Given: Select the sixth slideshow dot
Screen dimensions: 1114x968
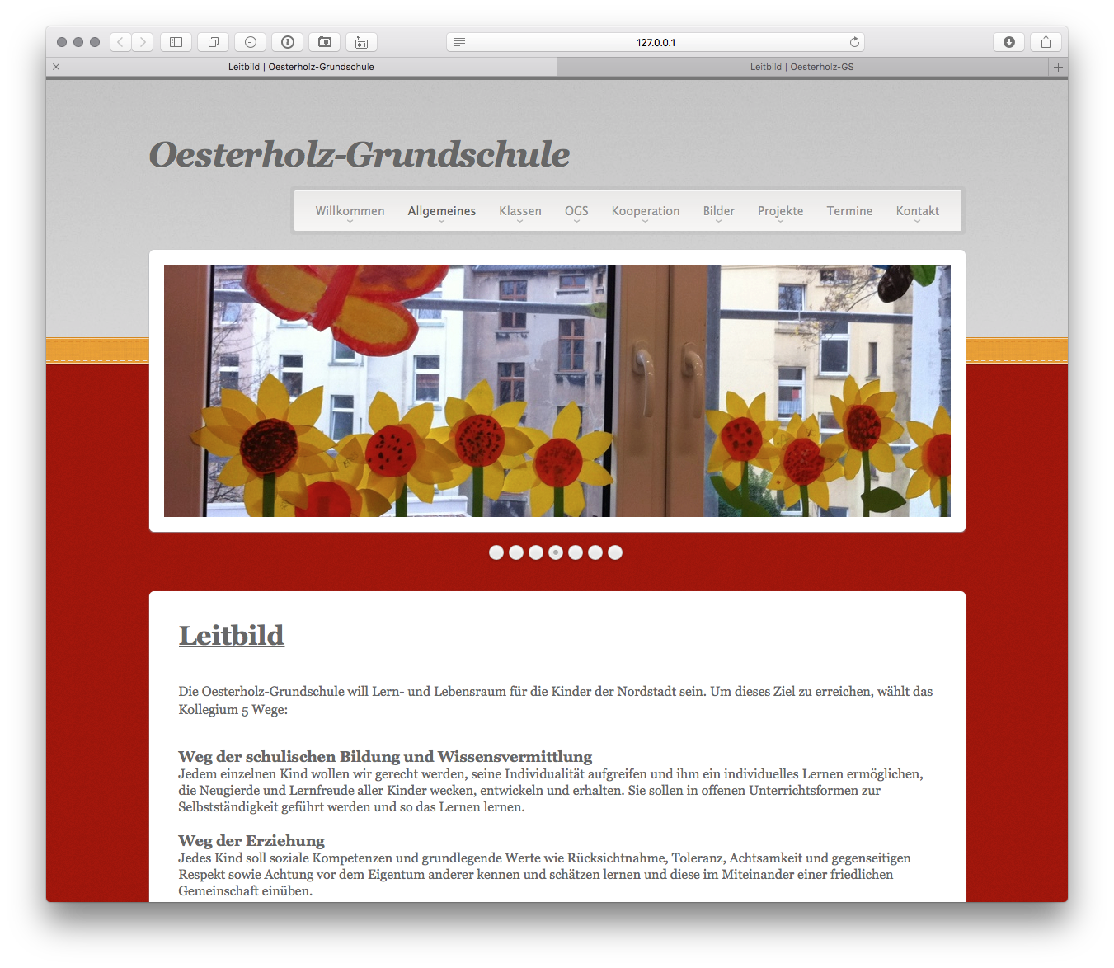Looking at the screenshot, I should [595, 552].
